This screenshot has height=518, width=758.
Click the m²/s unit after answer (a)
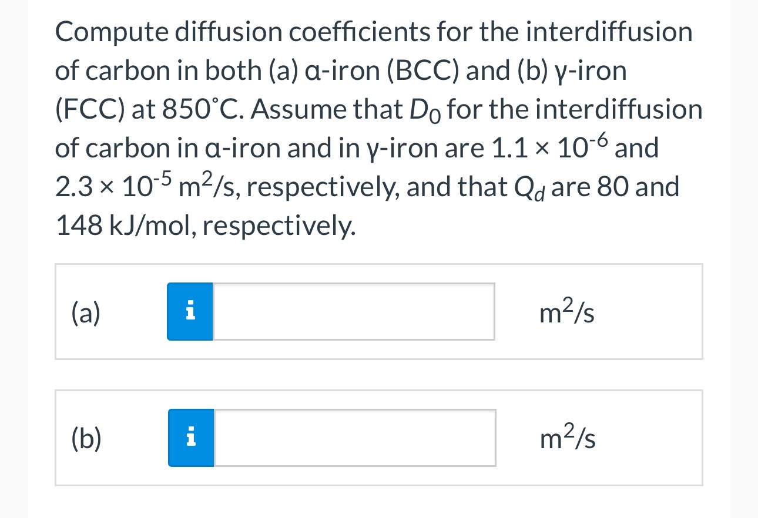click(565, 312)
